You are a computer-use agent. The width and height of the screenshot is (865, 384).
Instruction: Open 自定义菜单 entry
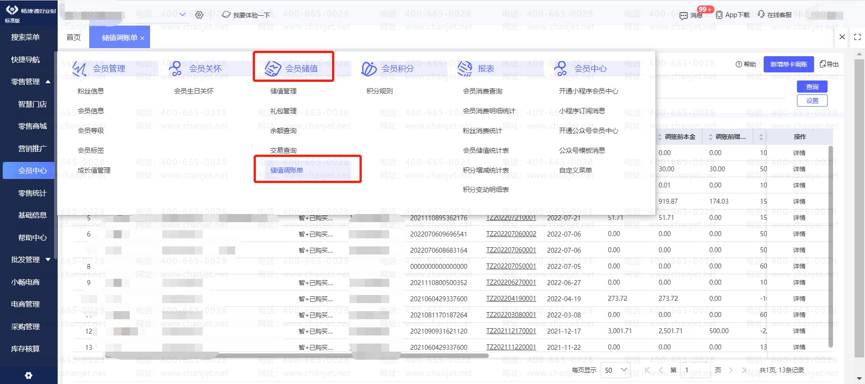575,170
